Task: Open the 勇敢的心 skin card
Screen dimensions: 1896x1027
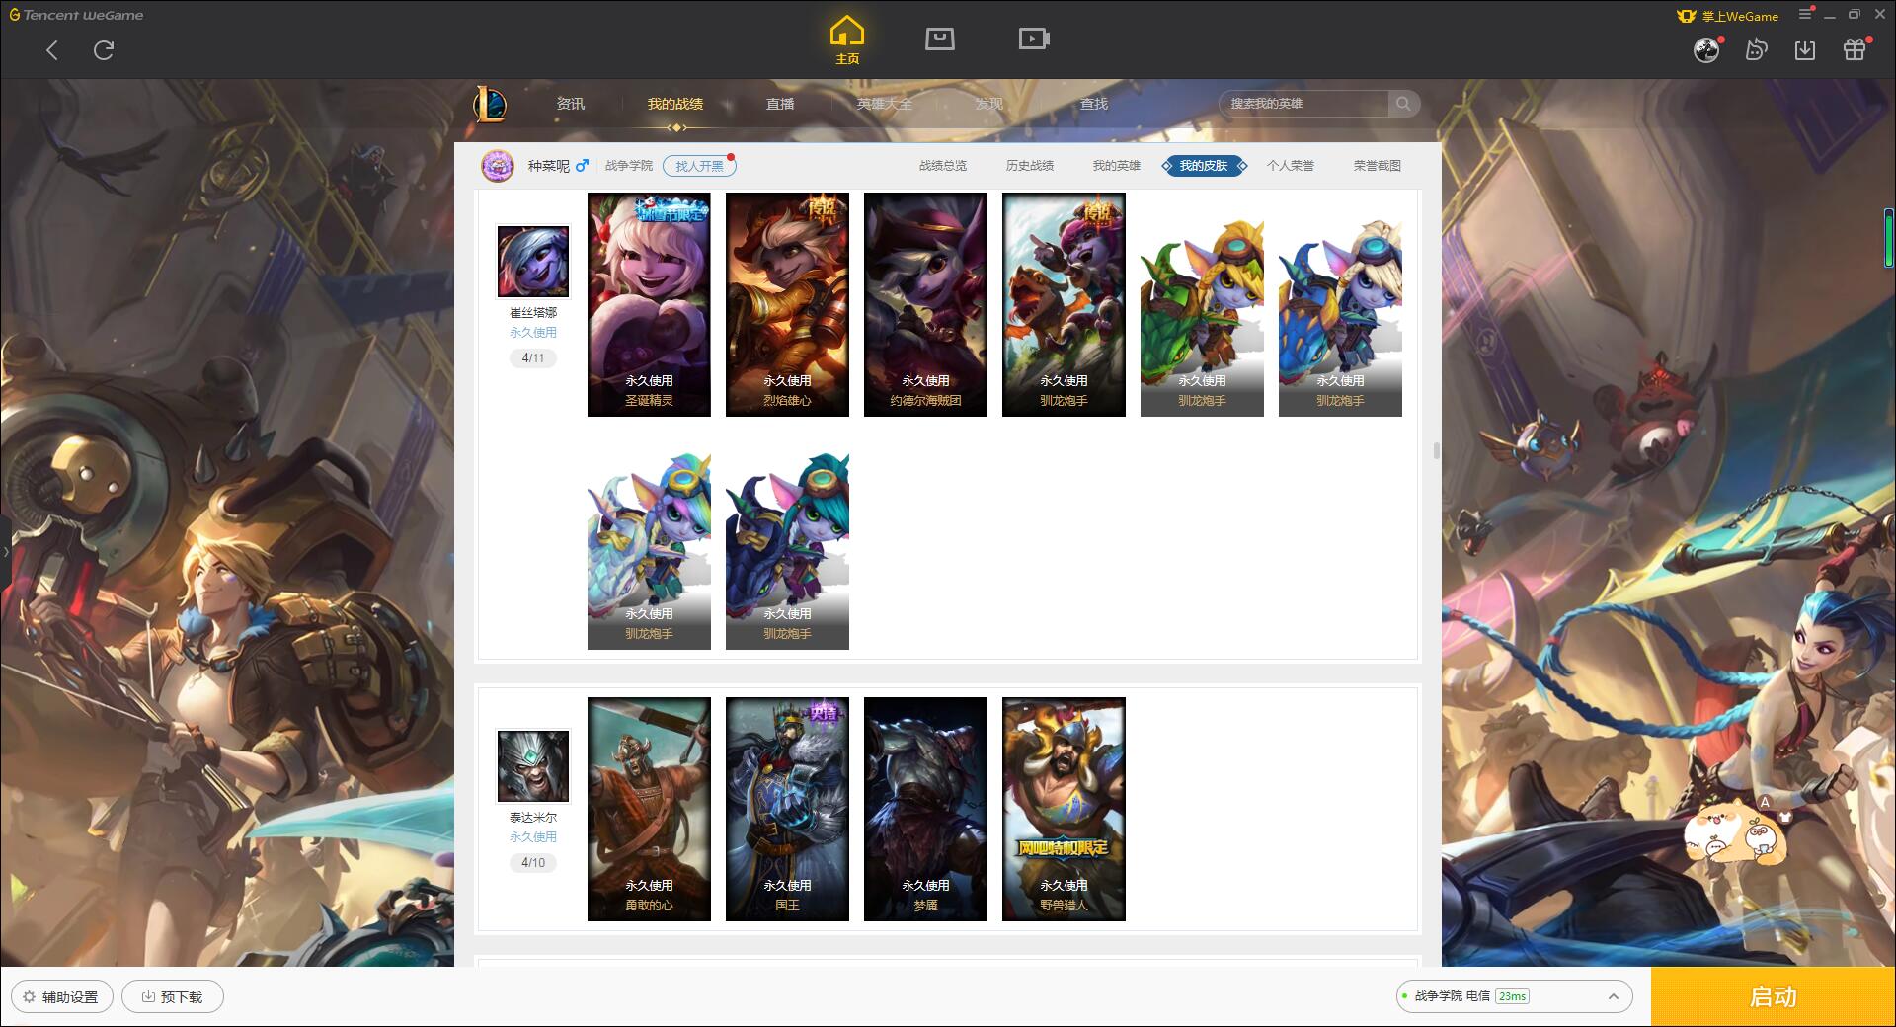Action: pos(649,809)
